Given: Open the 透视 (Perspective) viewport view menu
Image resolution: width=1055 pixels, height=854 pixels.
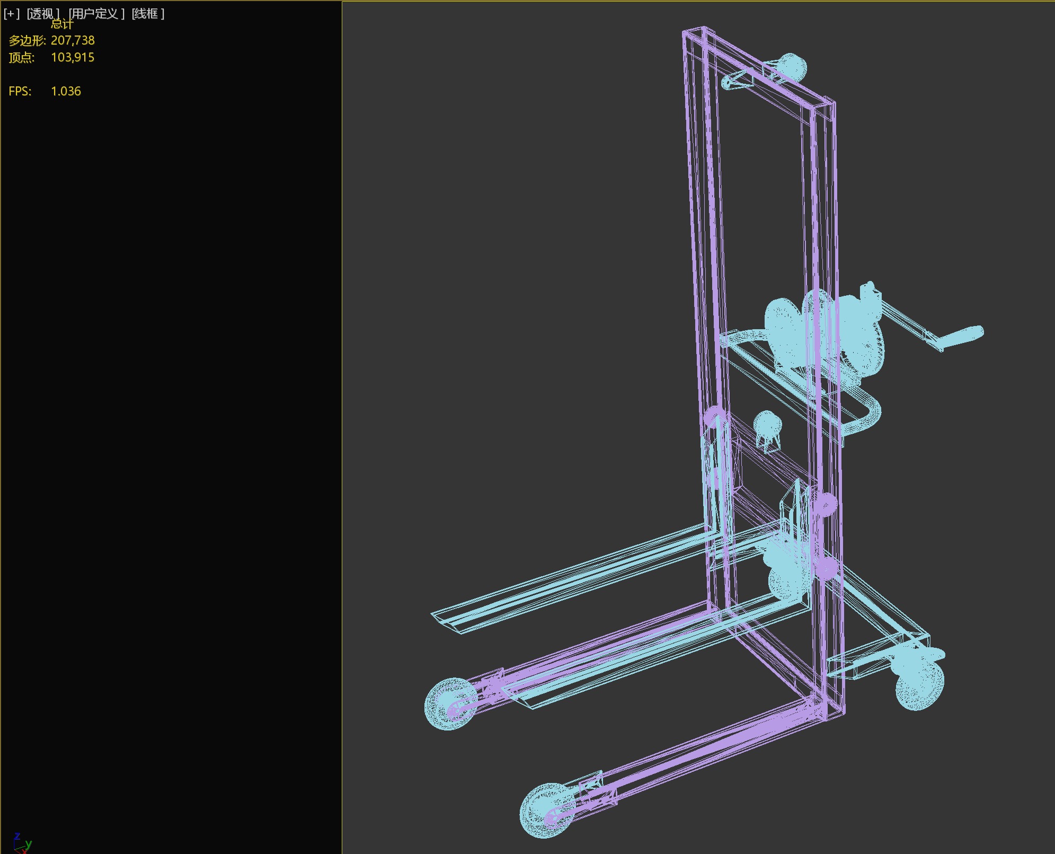Looking at the screenshot, I should pyautogui.click(x=43, y=13).
